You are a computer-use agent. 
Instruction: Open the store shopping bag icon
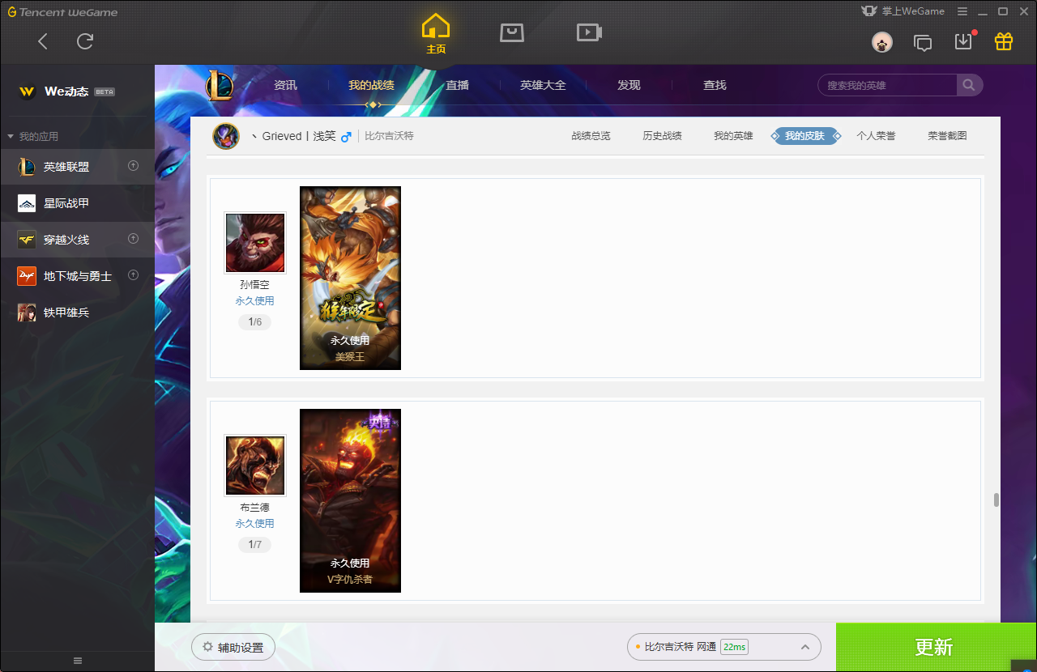click(x=512, y=32)
